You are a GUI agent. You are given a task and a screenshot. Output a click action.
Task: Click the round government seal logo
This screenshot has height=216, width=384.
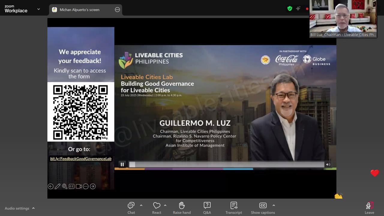coord(265,60)
